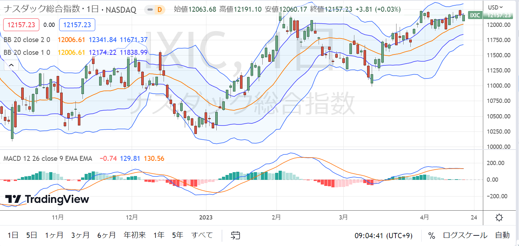The width and height of the screenshot is (519, 246).
Task: Click the 高値12191.10 high value
Action: point(240,9)
